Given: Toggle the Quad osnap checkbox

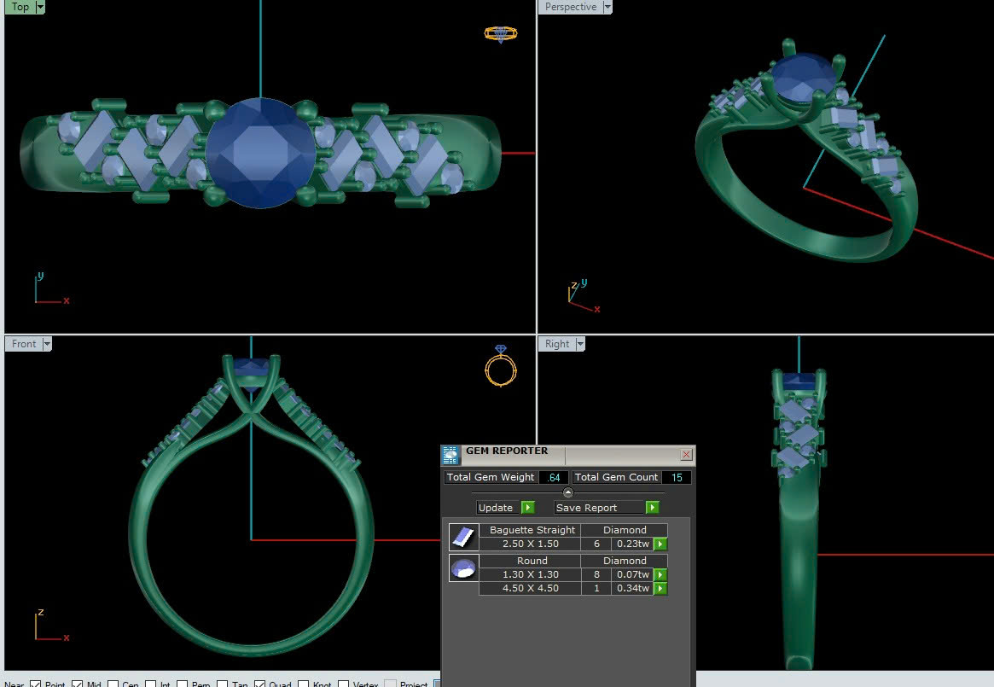Looking at the screenshot, I should (260, 684).
